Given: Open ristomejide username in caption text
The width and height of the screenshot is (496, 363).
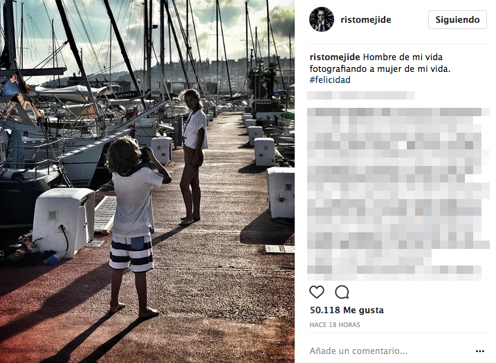Looking at the screenshot, I should tap(335, 57).
